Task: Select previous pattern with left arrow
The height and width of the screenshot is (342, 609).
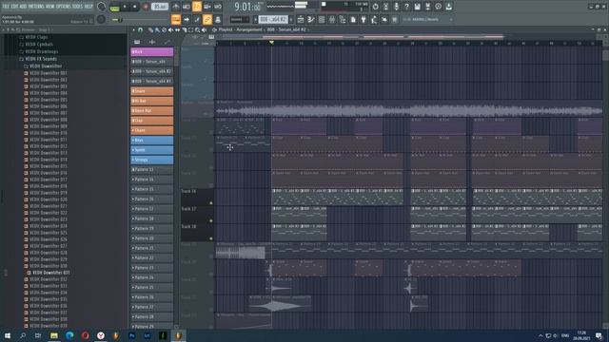Action: (x=256, y=19)
